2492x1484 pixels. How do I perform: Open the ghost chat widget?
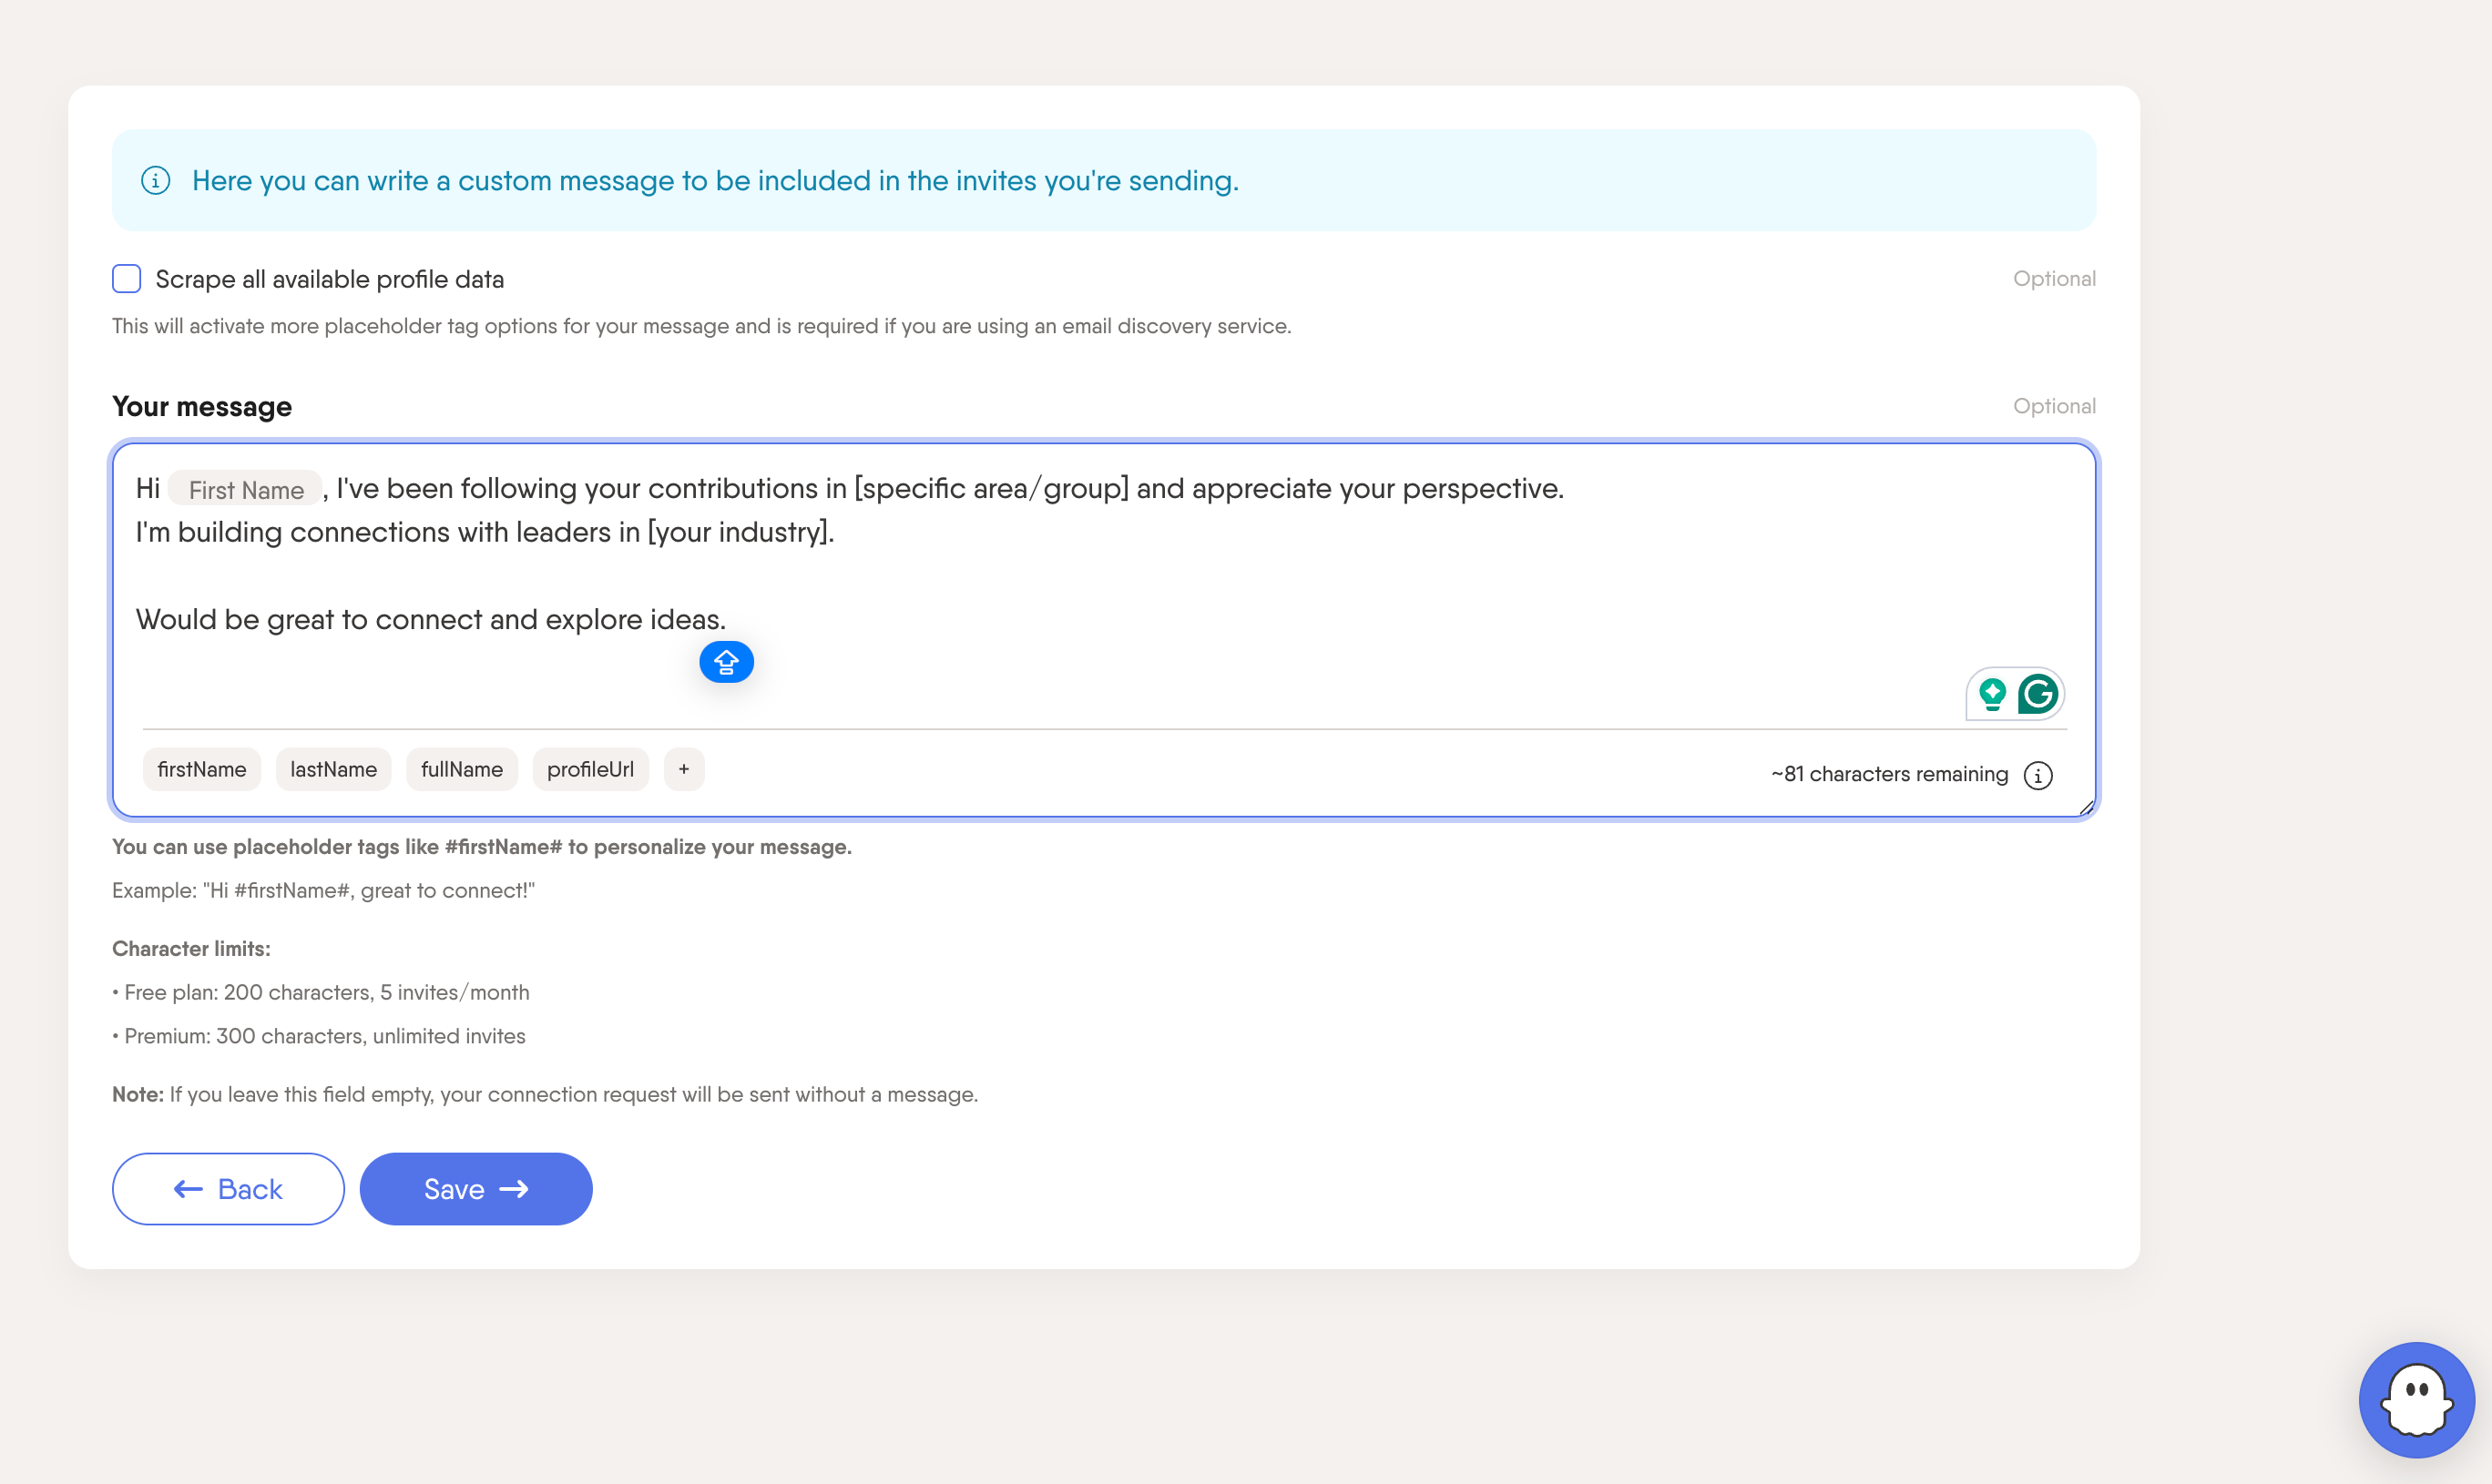(2416, 1399)
